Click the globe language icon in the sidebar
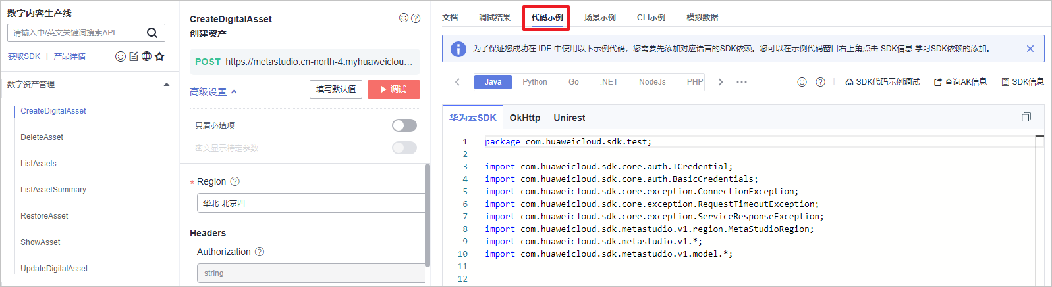 tap(146, 56)
